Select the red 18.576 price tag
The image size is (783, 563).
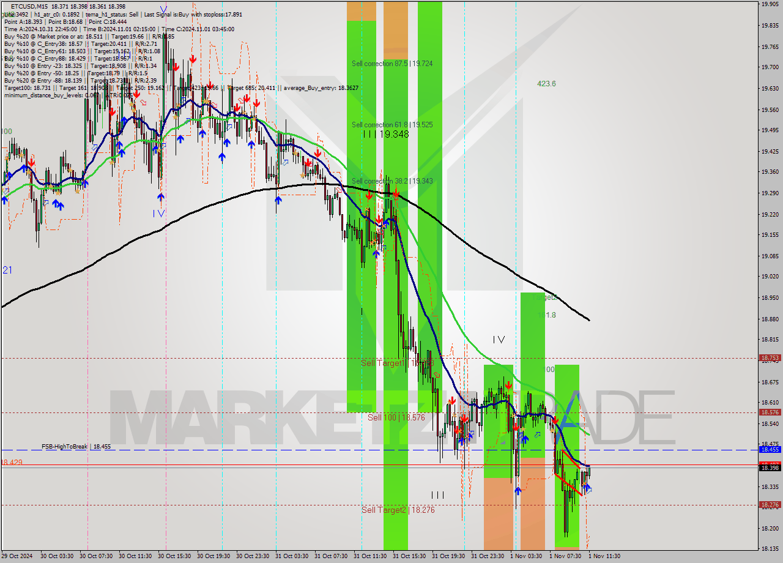tap(769, 412)
